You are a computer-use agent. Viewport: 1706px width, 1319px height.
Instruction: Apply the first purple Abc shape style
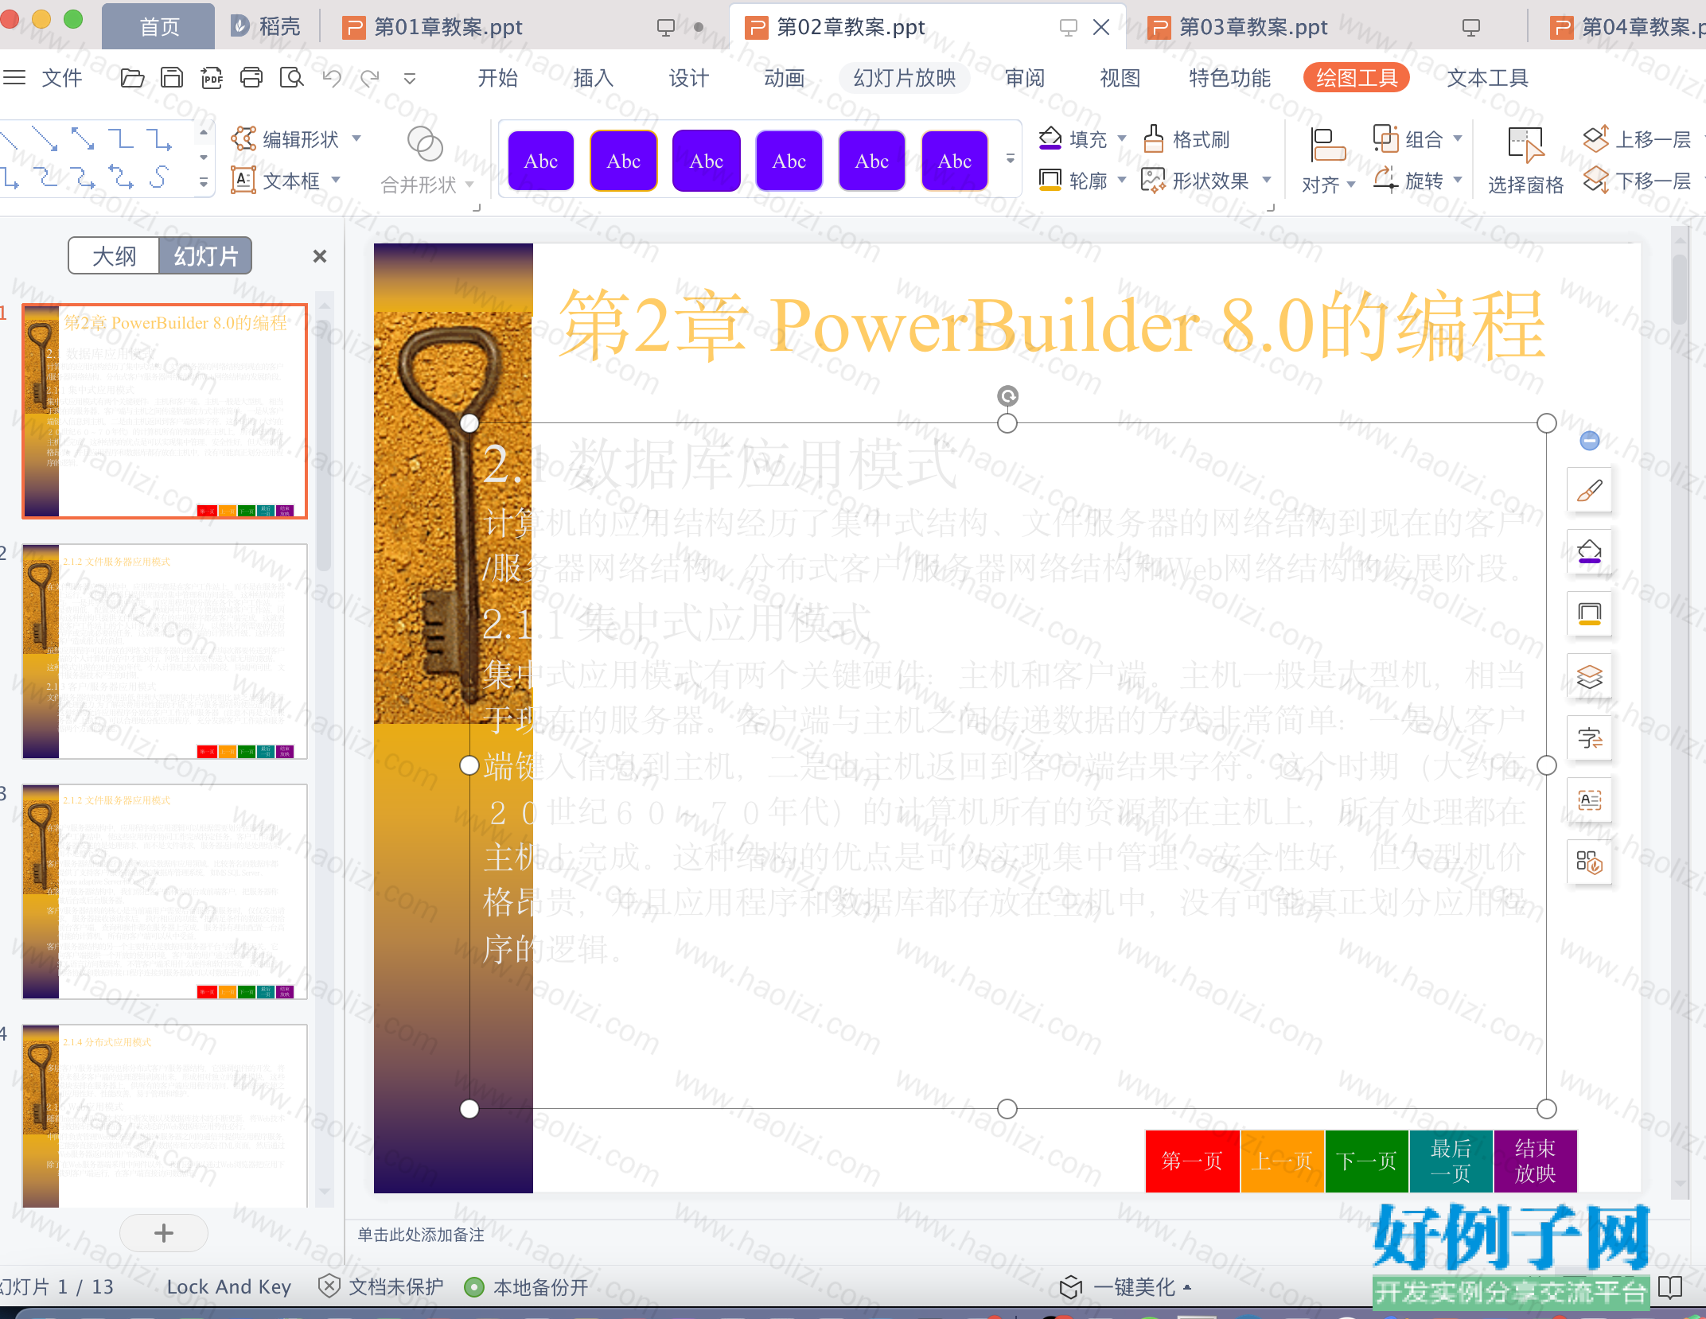[541, 161]
